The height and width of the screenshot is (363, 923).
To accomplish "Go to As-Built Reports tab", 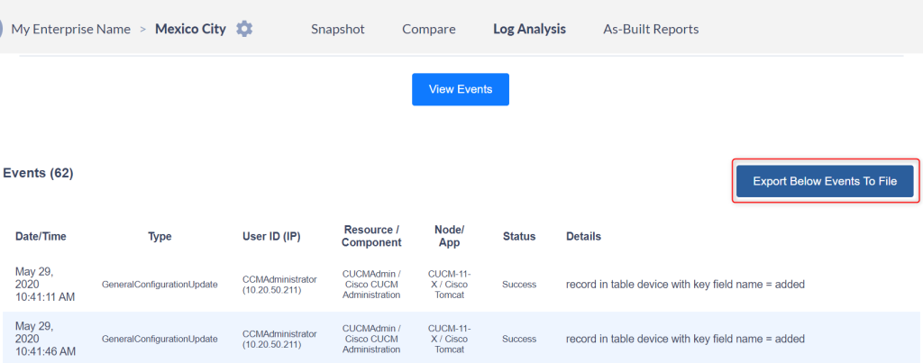I will pos(651,29).
